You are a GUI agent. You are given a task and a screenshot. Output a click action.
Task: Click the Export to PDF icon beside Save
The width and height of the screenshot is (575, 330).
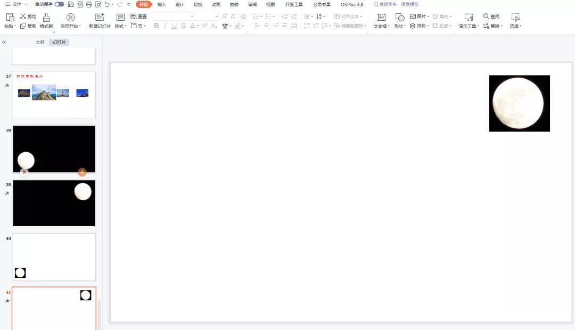tap(80, 4)
